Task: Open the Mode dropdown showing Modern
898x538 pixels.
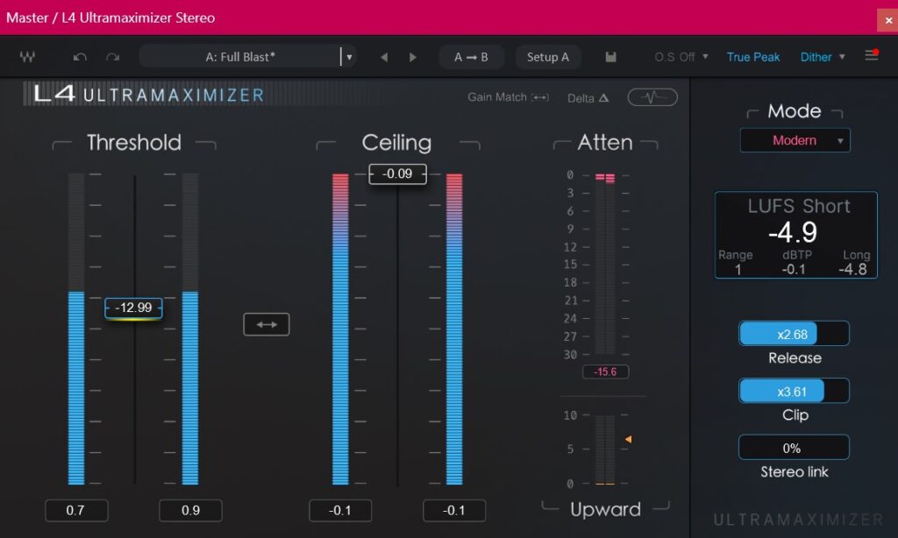Action: 795,140
